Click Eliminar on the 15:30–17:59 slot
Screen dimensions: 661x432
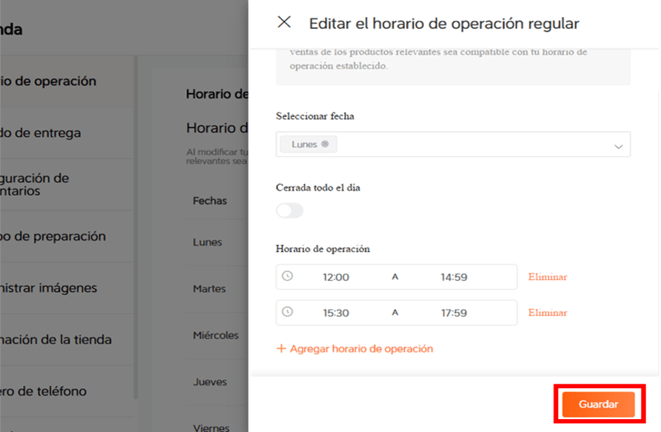click(547, 312)
